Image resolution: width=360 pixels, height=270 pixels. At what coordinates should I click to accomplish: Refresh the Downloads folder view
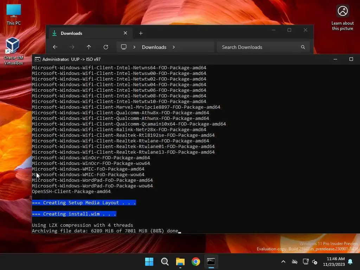(105, 47)
